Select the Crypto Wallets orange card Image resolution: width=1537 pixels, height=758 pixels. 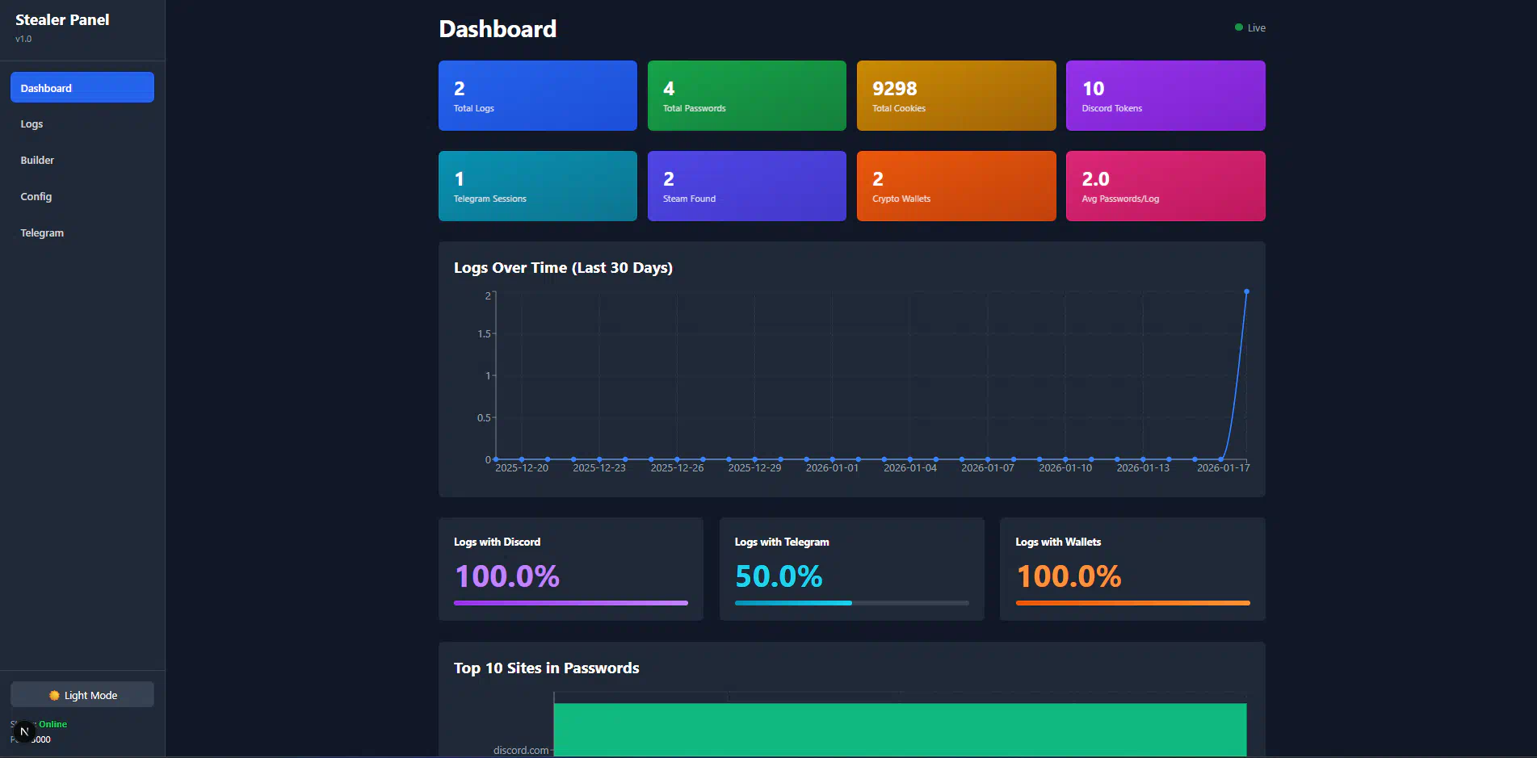[x=955, y=186]
